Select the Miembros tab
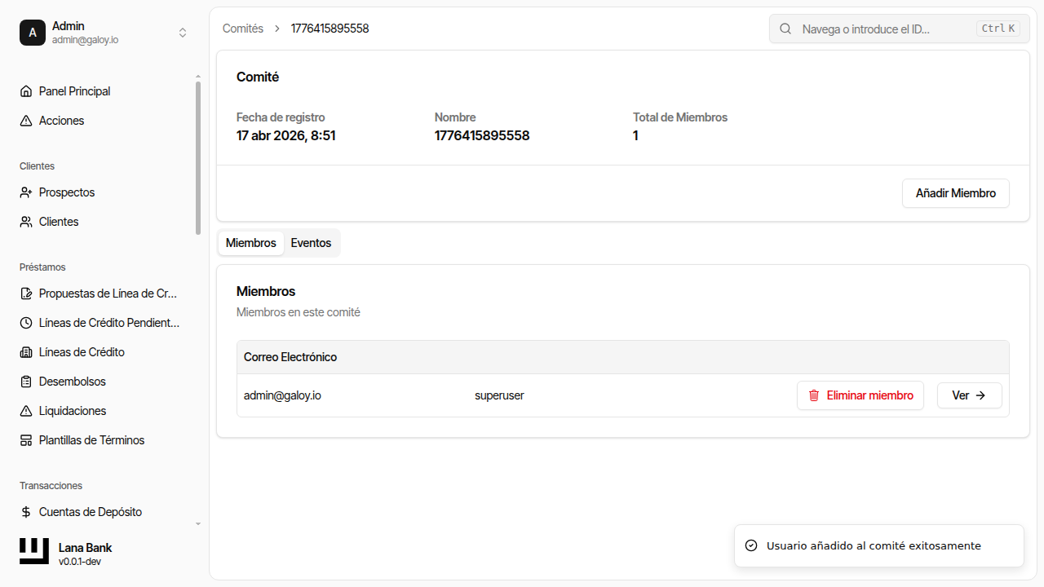The height and width of the screenshot is (587, 1044). 250,243
